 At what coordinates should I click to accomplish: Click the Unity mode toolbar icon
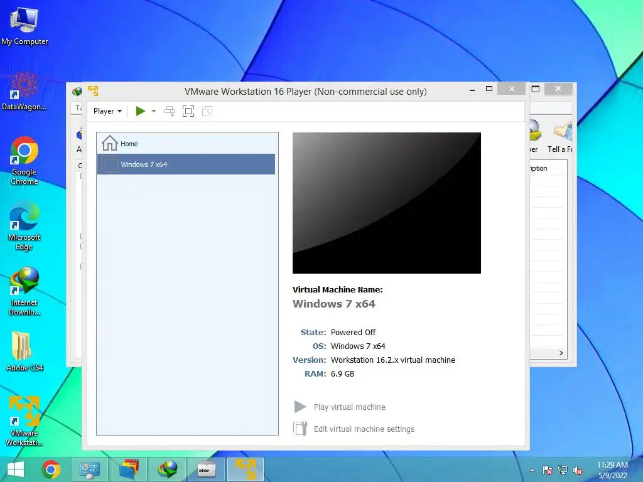pos(207,111)
